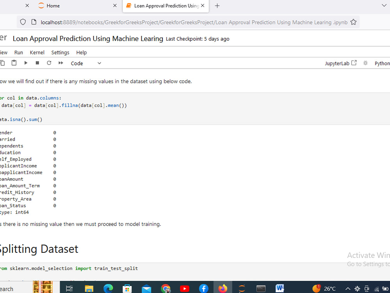Launch Microsoft Edge from taskbar
This screenshot has height=293, width=390.
tap(108, 289)
